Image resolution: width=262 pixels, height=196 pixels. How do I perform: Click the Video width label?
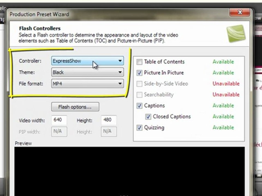pyautogui.click(x=32, y=121)
